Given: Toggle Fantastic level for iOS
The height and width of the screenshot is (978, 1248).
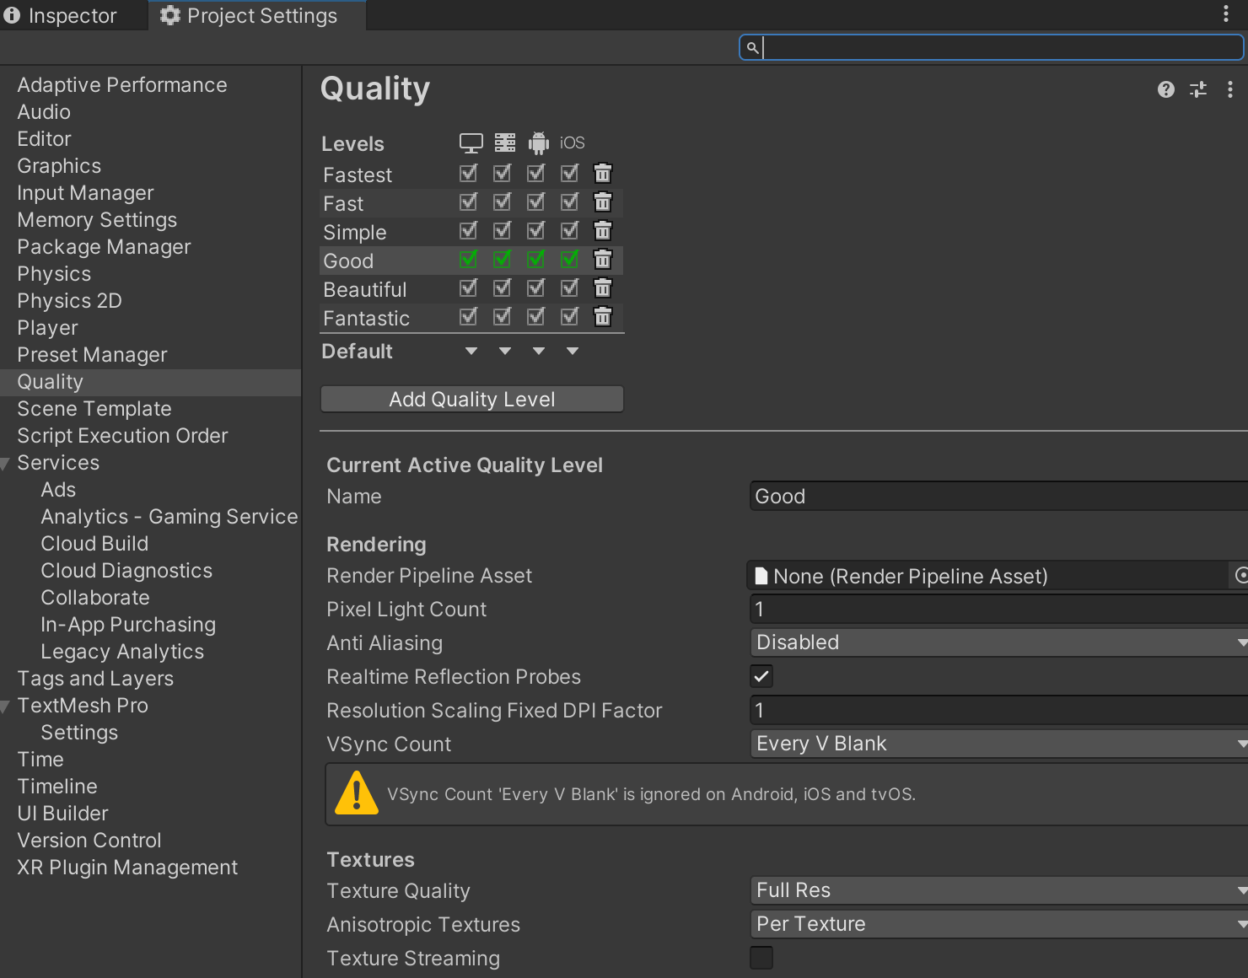Looking at the screenshot, I should [570, 317].
